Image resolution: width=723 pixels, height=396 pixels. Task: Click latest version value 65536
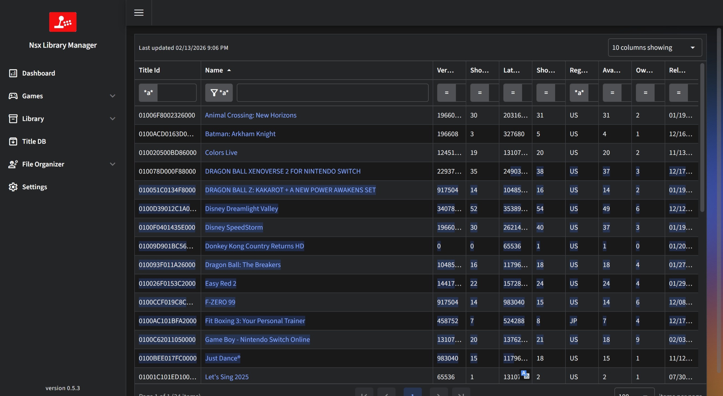(512, 246)
